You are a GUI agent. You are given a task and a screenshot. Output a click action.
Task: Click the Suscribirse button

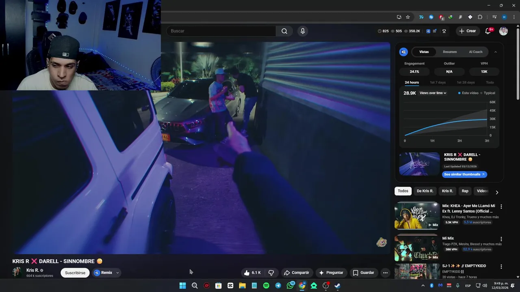pos(75,273)
